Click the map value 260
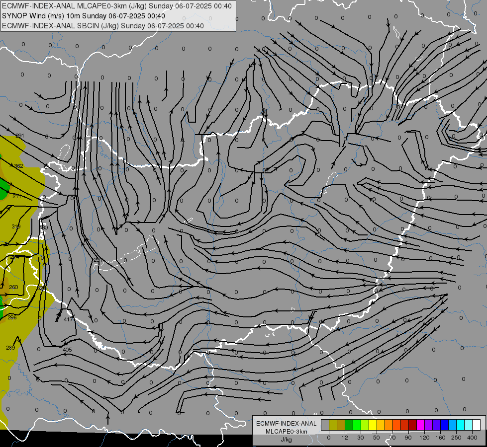487x447 pixels. pos(13,287)
